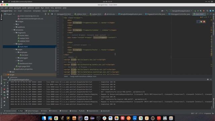The width and height of the screenshot is (215, 121).
Task: Click the Run console horizontal scrollbar
Action: 30,109
